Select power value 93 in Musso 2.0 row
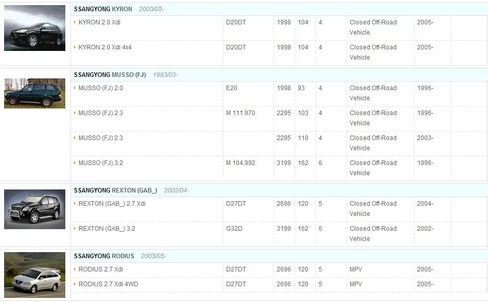The height and width of the screenshot is (302, 488). click(x=301, y=88)
